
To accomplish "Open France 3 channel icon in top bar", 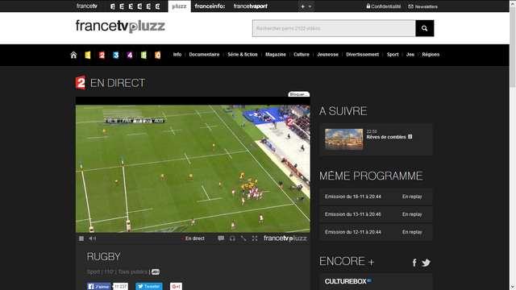I will [131, 6].
